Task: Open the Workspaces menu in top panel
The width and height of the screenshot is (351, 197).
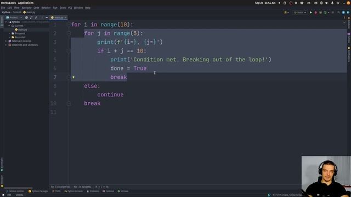Action: pos(8,3)
